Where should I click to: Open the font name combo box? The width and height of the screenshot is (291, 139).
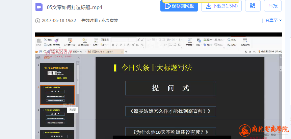120,40
